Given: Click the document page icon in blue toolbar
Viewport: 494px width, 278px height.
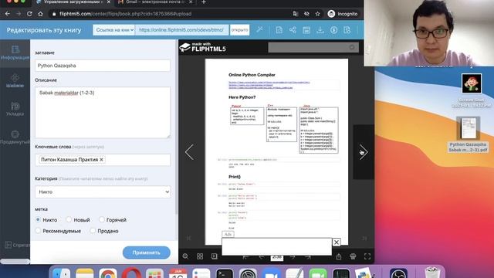Looking at the screenshot, I should click(x=279, y=30).
